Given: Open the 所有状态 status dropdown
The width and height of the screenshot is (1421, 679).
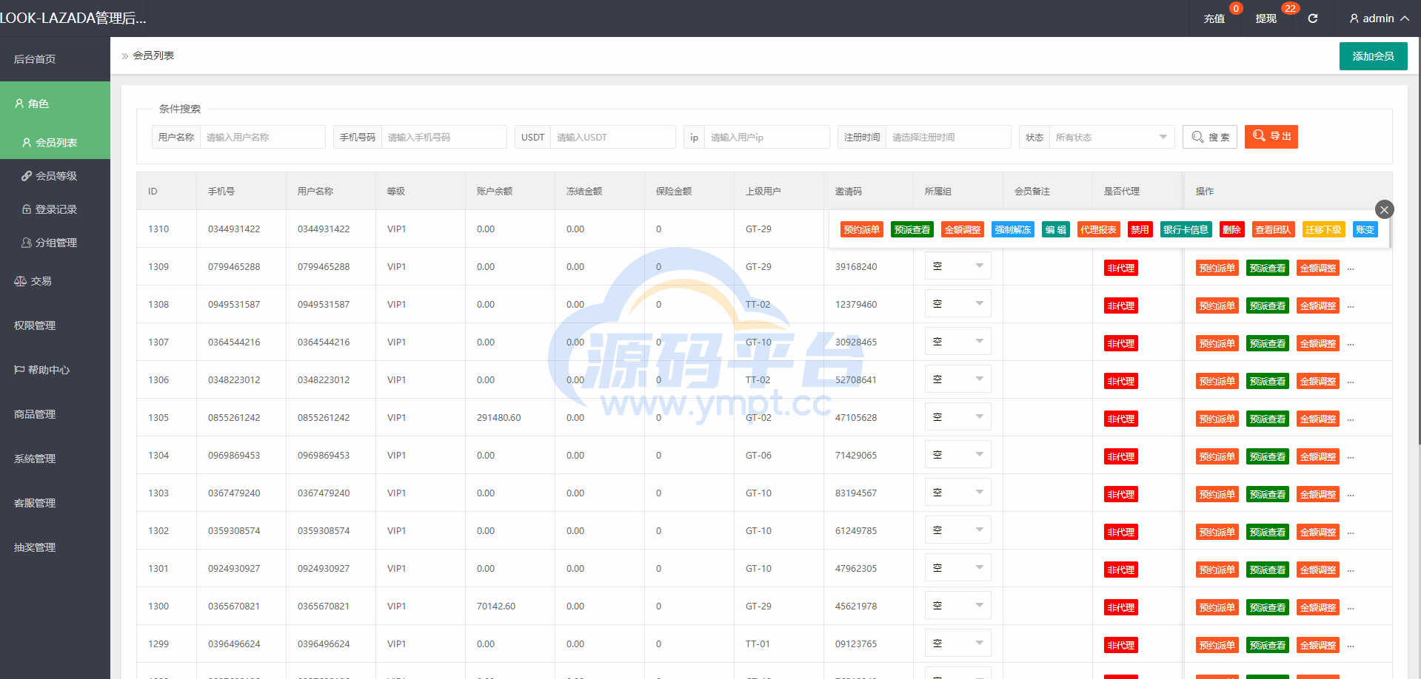Looking at the screenshot, I should point(1111,137).
